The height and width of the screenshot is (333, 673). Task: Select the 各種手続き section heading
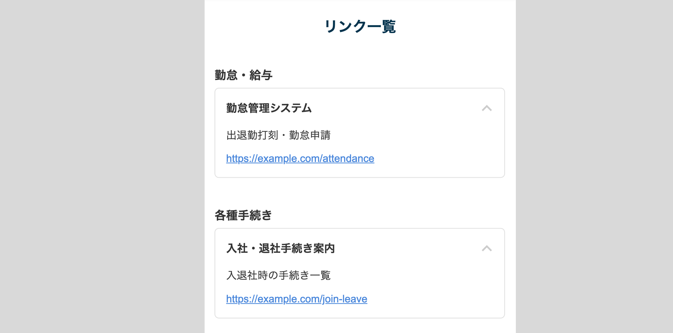coord(243,215)
